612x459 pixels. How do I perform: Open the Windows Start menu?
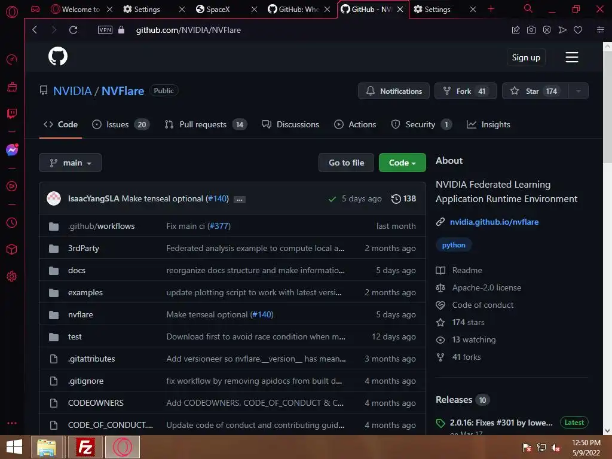(x=14, y=447)
